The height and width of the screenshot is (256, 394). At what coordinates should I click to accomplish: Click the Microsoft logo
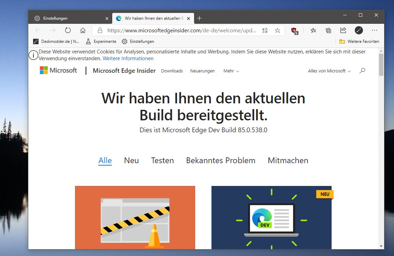click(x=58, y=70)
